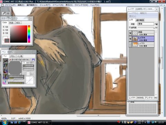166x125 pixels.
Task: Close the Layer panel window
Action: point(157,9)
